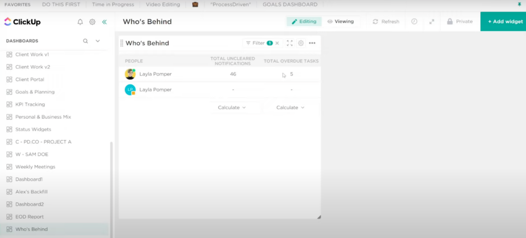Collapse the sidebar with double chevron
Image resolution: width=526 pixels, height=238 pixels.
coord(104,22)
